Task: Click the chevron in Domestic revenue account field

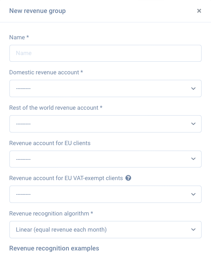Action: 193,88
